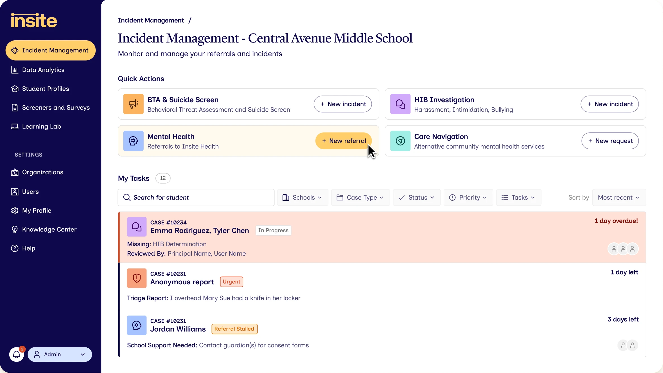This screenshot has height=373, width=663.
Task: Click the orange BTA megaphone icon
Action: point(134,104)
